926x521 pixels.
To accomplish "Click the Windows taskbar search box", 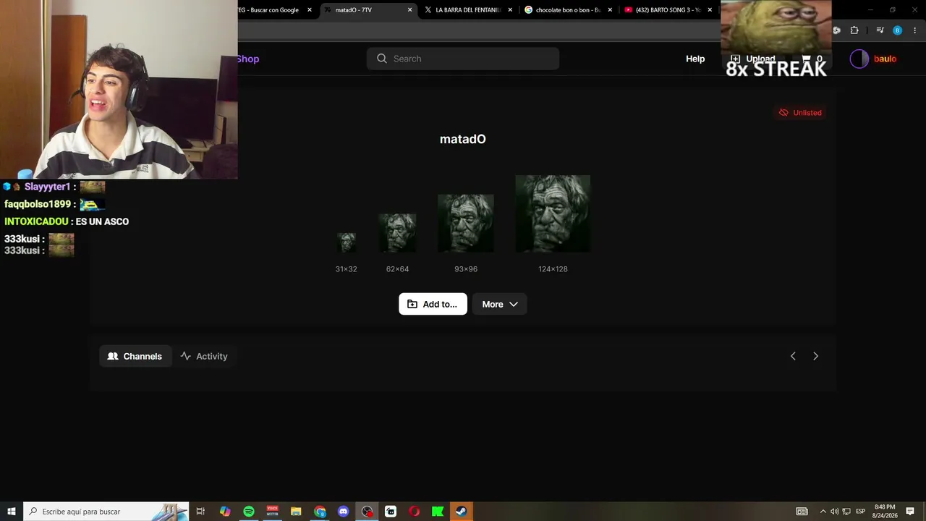I will click(106, 512).
